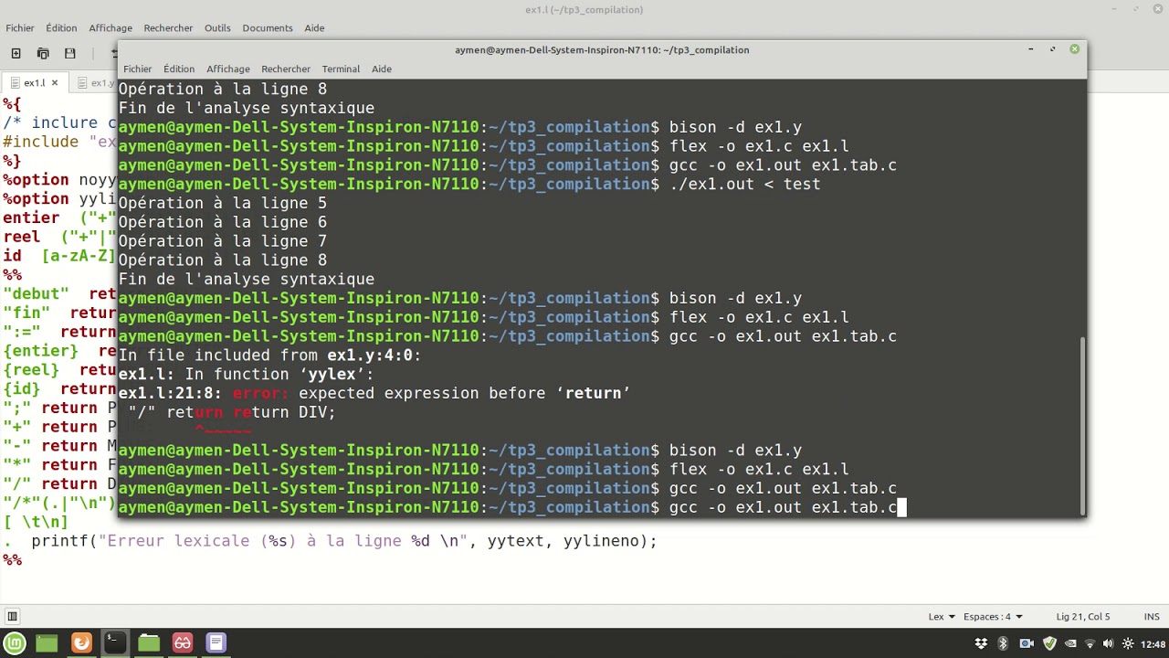Open the volume tray icon
Screen dimensions: 1169x658
(x=1107, y=643)
